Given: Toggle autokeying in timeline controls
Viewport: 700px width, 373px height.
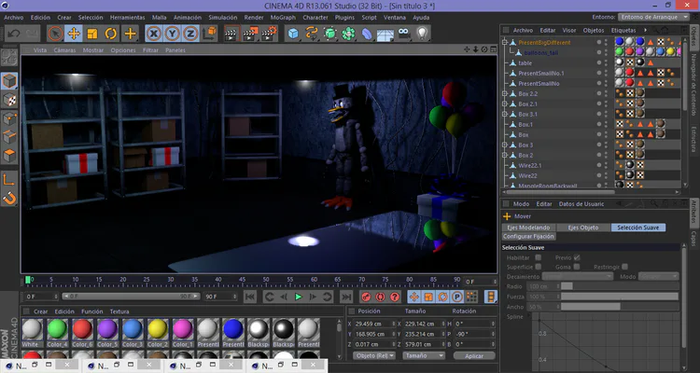Looking at the screenshot, I should pyautogui.click(x=381, y=297).
